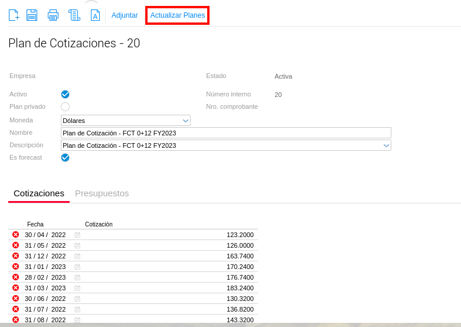Open calendar picker for 28/02/2023 row
This screenshot has width=461, height=327.
[77, 277]
